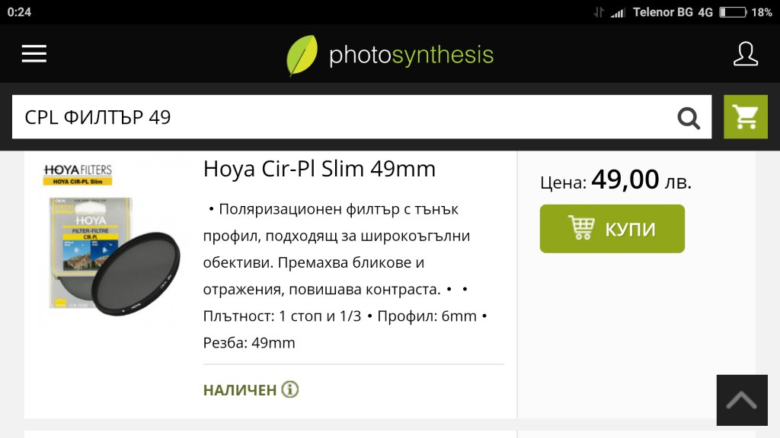Focus the search field with CPL ФИЛТЪР 49
The height and width of the screenshot is (438, 780).
pos(362,117)
